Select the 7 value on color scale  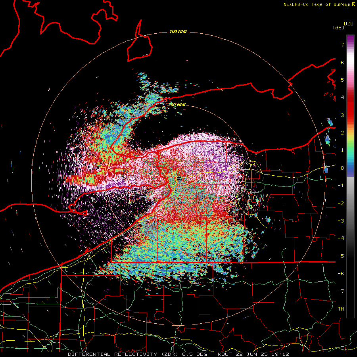pyautogui.click(x=342, y=44)
